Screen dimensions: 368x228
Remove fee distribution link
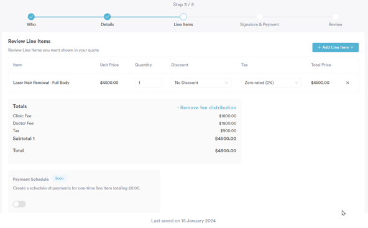(x=206, y=107)
